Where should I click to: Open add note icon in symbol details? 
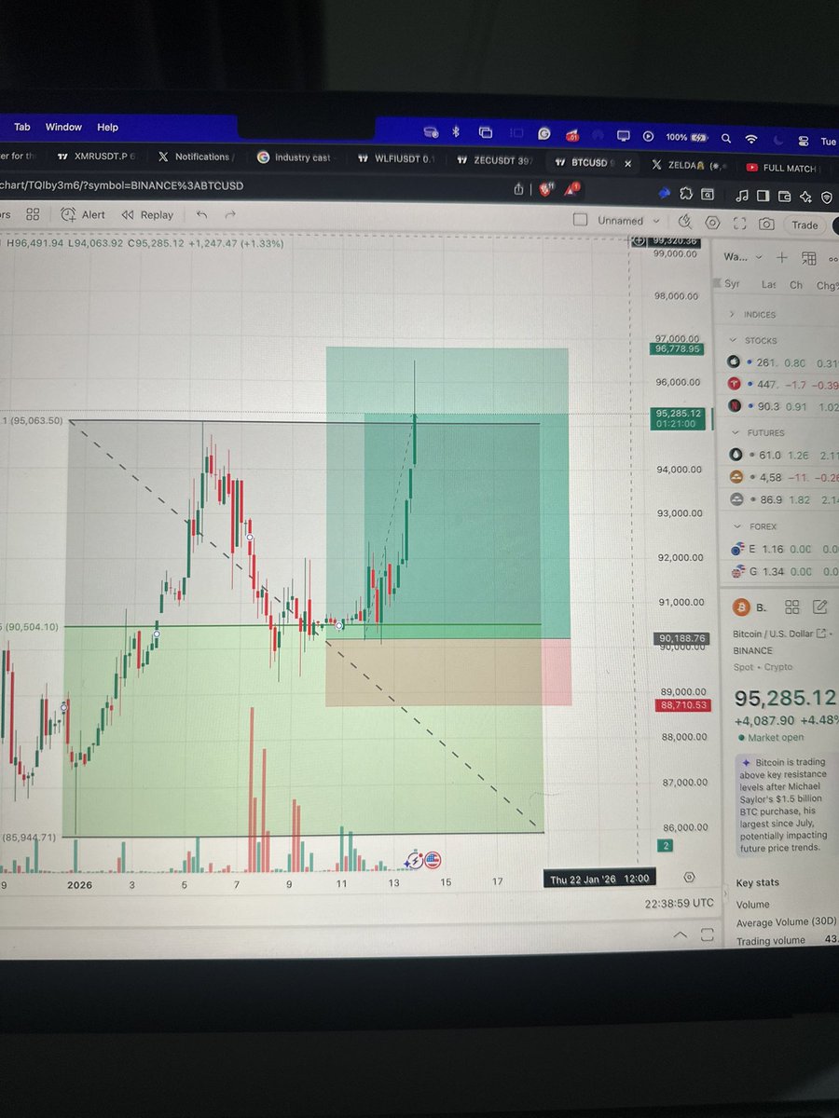click(x=820, y=607)
